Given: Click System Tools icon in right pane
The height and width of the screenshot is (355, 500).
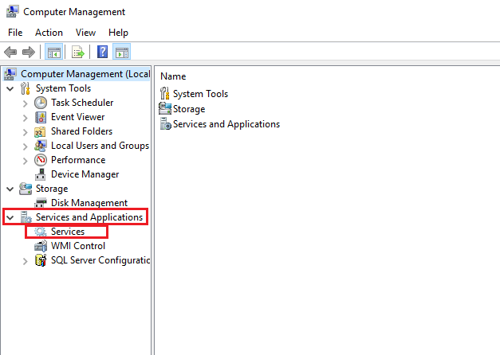Looking at the screenshot, I should coord(165,94).
